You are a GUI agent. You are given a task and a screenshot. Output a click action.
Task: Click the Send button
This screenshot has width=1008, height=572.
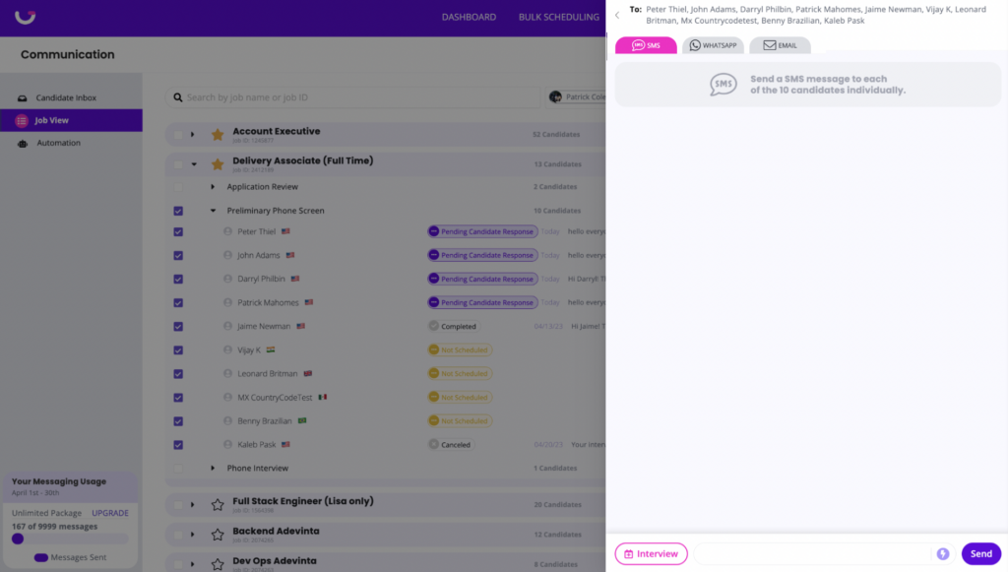(x=981, y=554)
